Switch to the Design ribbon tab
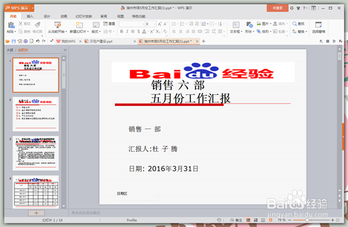Screen dimensions: 348x227 (47, 16)
